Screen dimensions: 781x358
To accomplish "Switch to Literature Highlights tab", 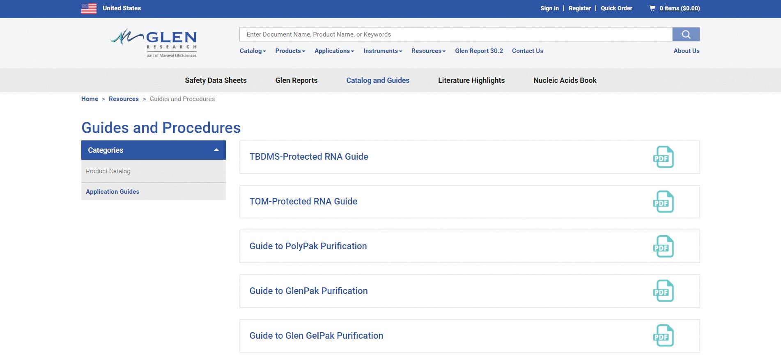I will click(471, 80).
